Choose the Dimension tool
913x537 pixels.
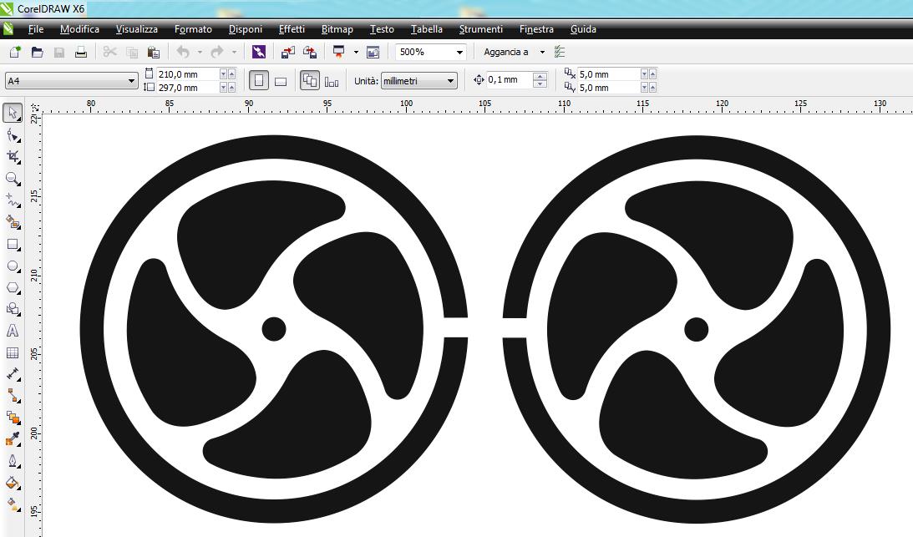pyautogui.click(x=13, y=374)
